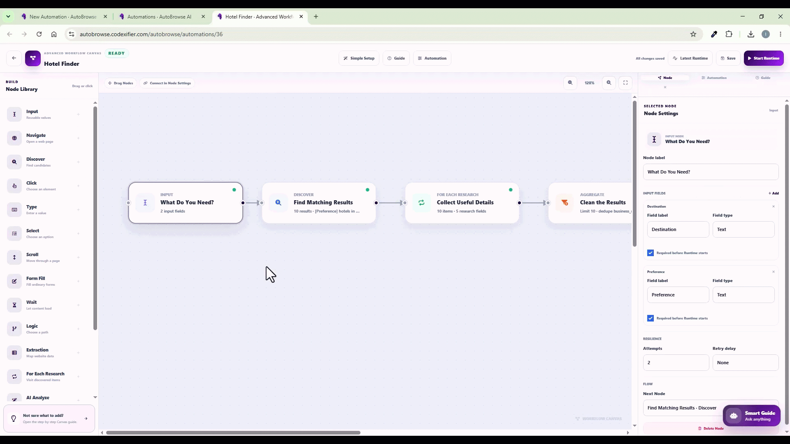Open the Smart Guide assistant
This screenshot has width=790, height=444.
click(752, 416)
